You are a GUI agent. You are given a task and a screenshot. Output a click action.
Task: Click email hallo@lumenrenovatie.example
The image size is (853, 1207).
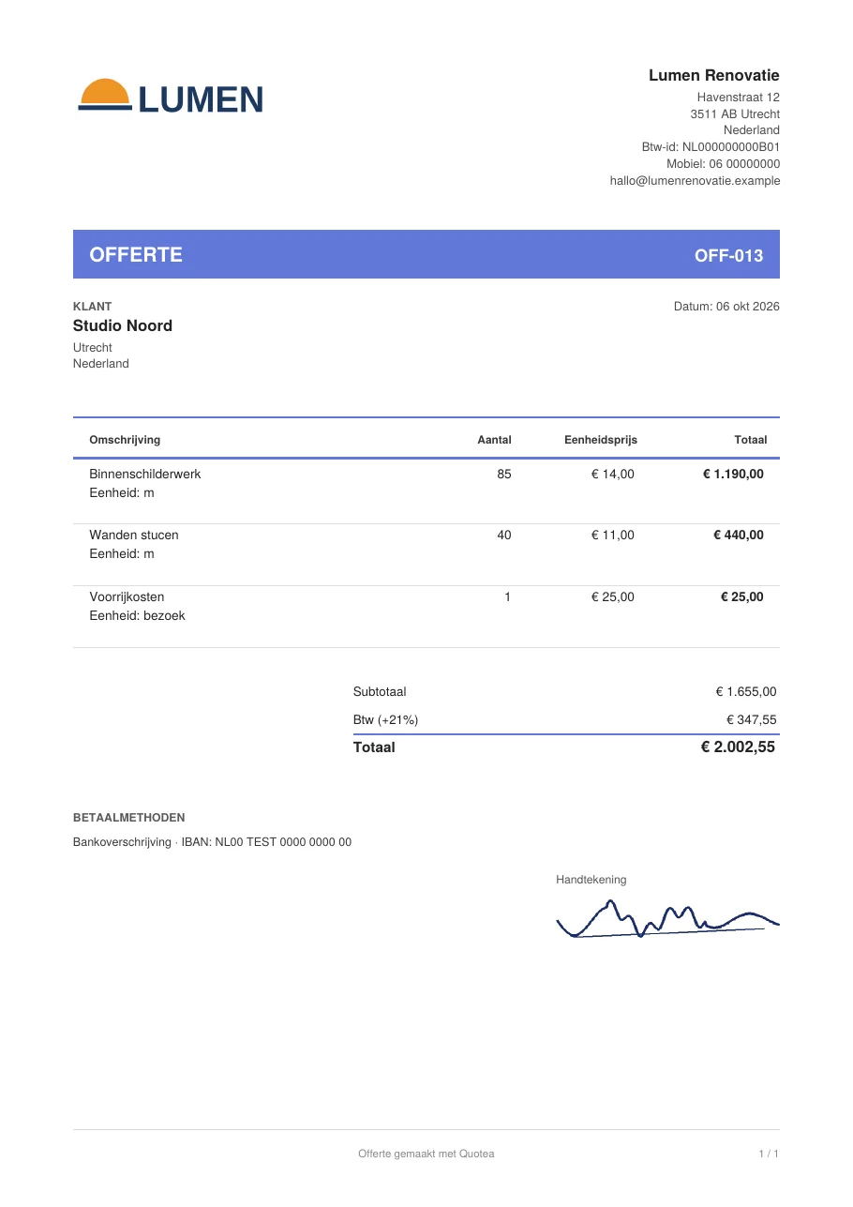coord(696,181)
